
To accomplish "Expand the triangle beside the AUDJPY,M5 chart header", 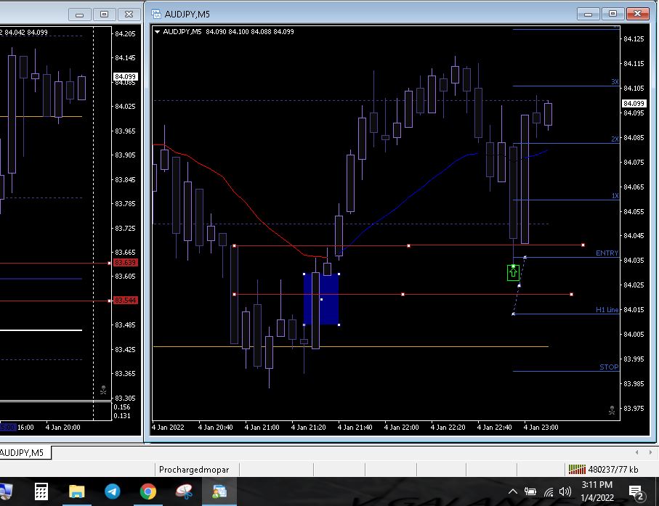I will [157, 32].
